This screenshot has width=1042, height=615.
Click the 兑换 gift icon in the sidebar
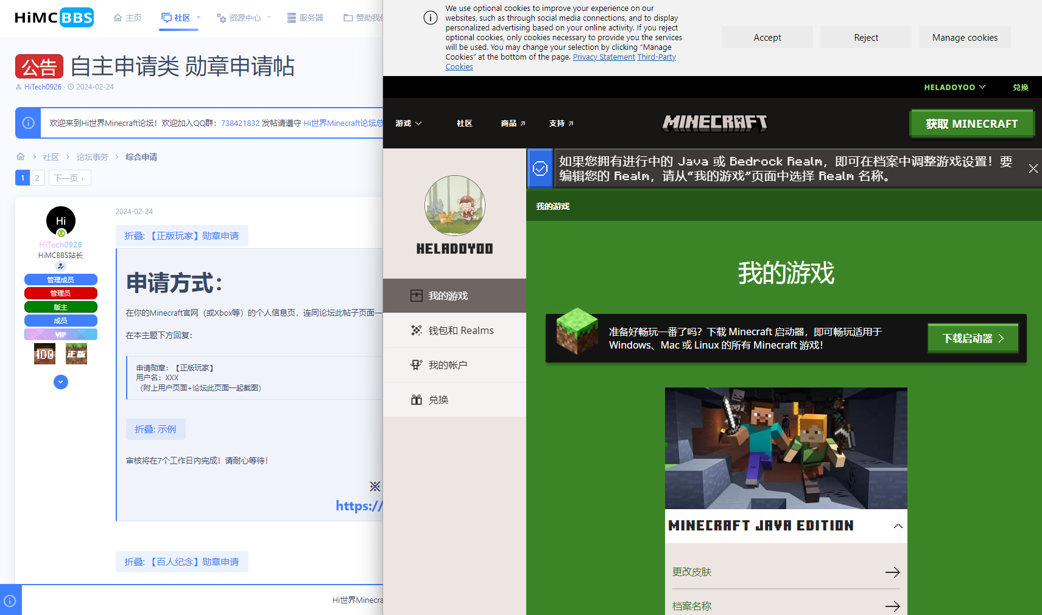(417, 400)
